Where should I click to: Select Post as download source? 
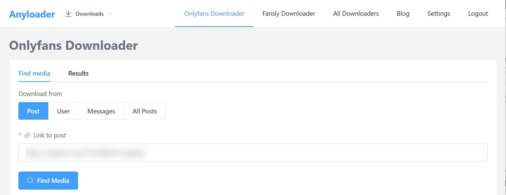click(33, 111)
